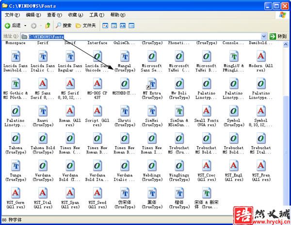Select Lucida Sans Unicode font icon
Viewport: 291px width, 225px height.
click(97, 56)
